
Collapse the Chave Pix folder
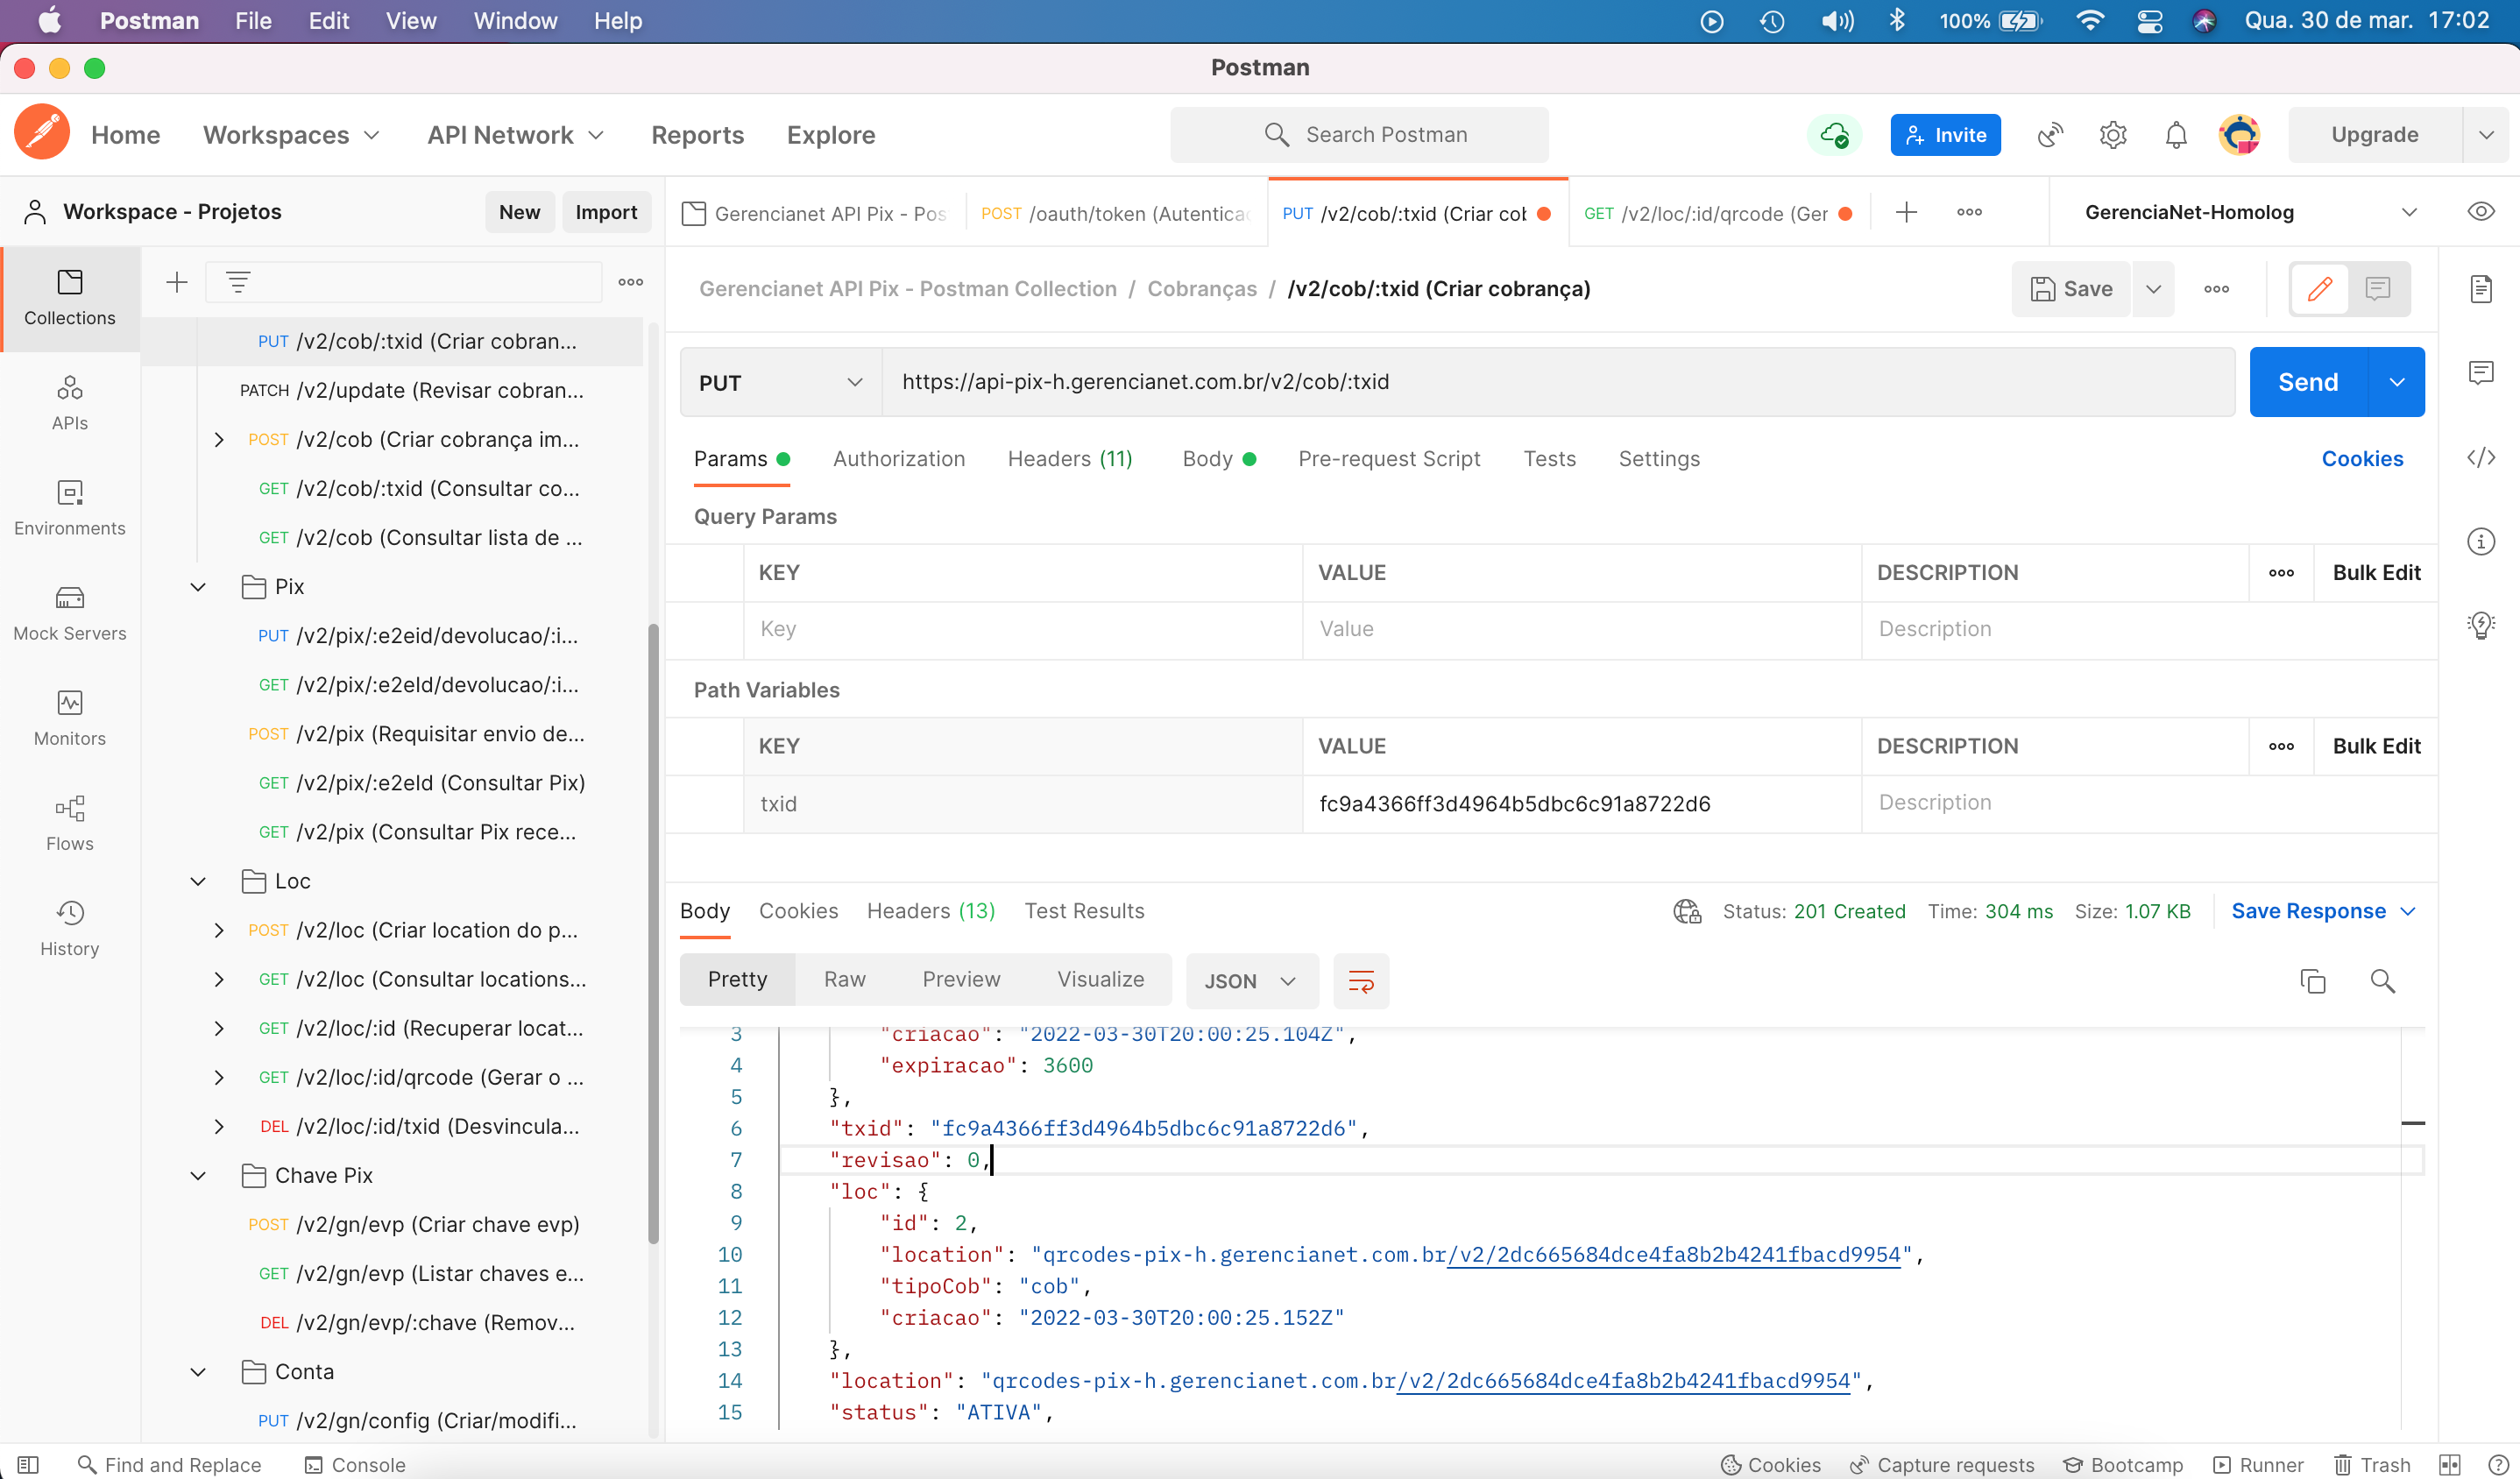pyautogui.click(x=198, y=1175)
